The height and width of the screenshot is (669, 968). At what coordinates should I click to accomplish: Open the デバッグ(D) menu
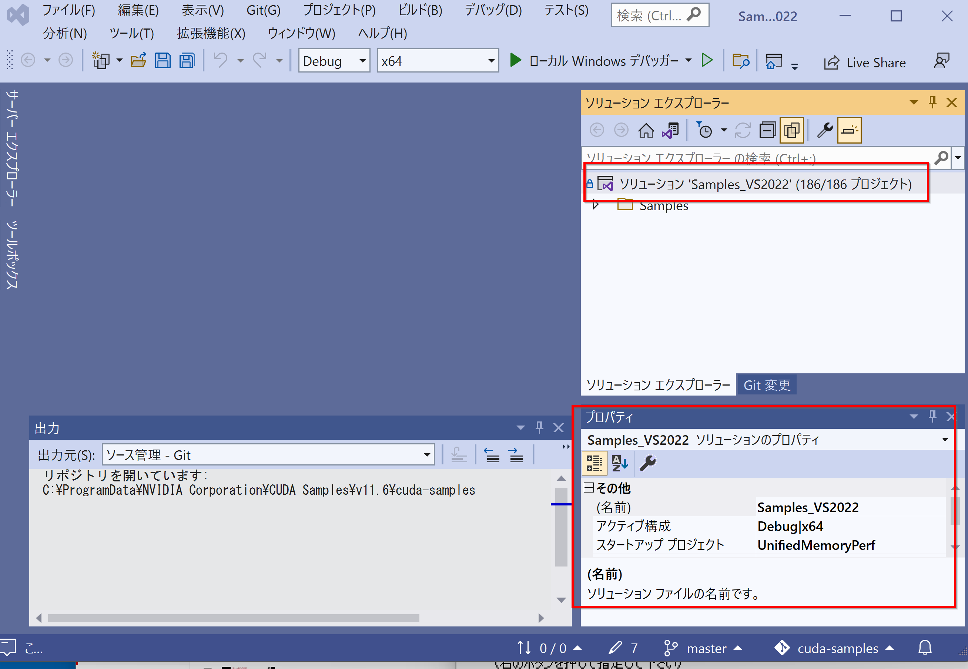click(x=493, y=10)
